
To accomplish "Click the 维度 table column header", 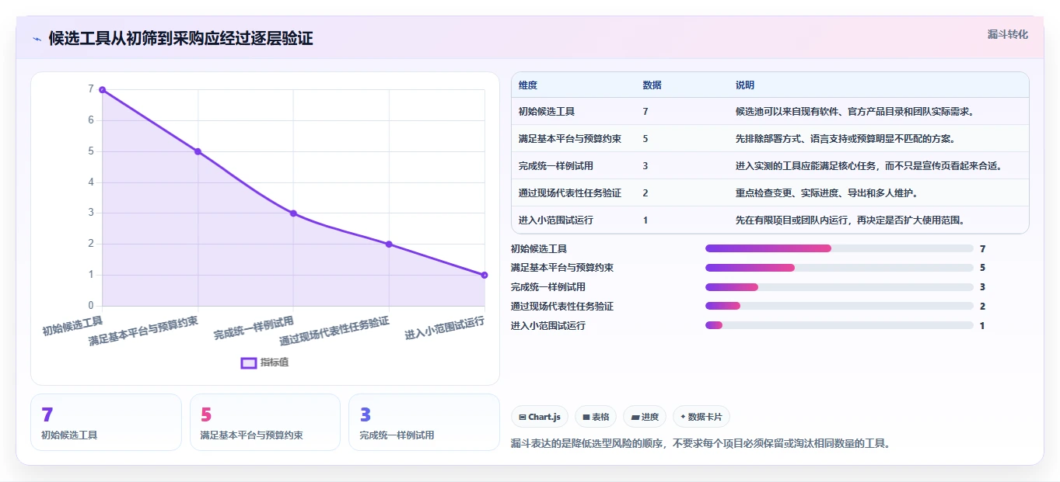I will tap(528, 85).
